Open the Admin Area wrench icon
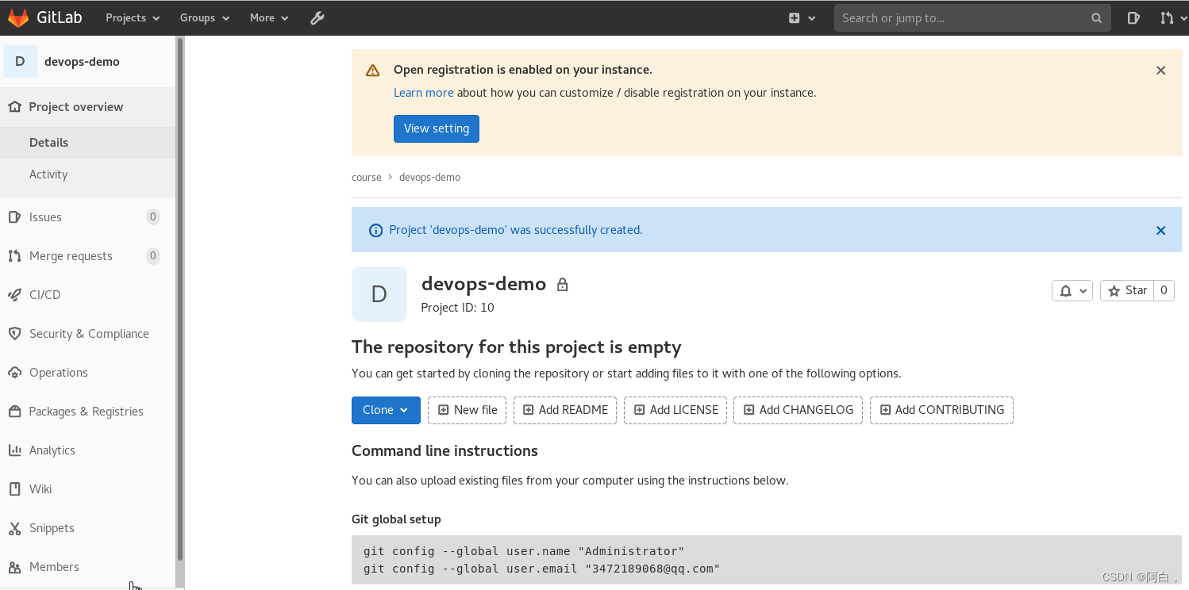Viewport: 1189px width, 590px height. [317, 17]
